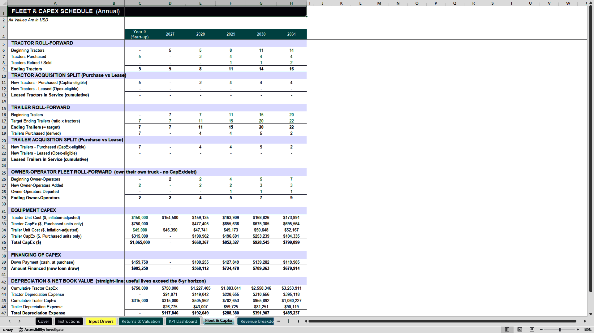Click sheet tab options vertical dots

point(298,321)
